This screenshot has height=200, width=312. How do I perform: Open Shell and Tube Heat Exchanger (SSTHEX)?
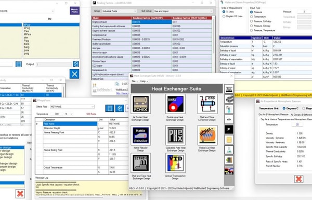pyautogui.click(x=140, y=163)
